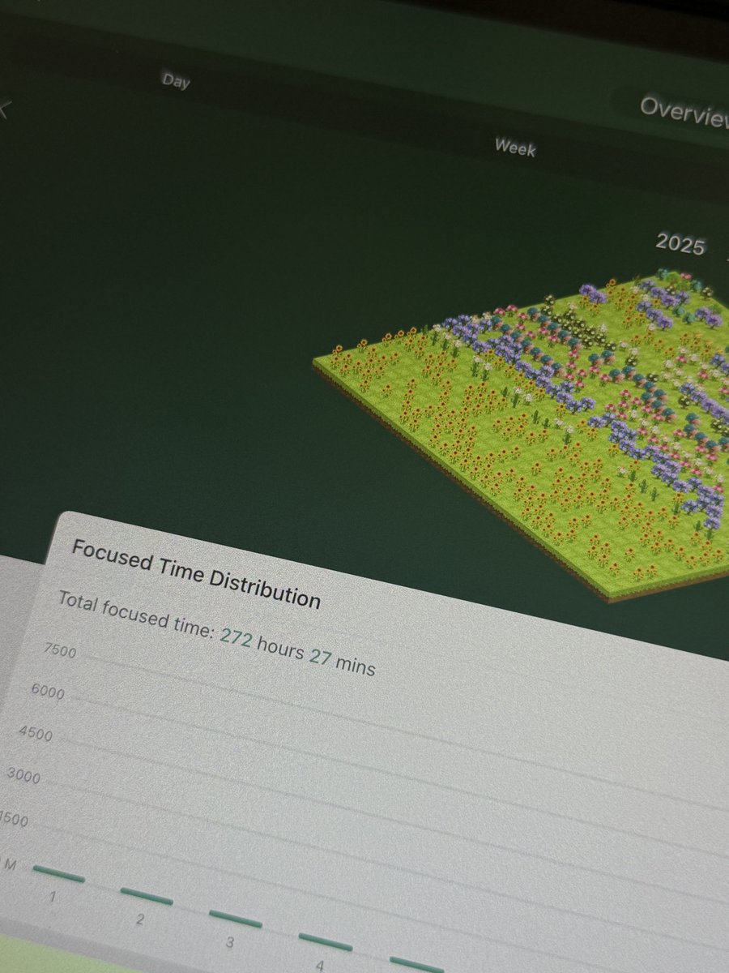Select the chart bar for month 2
This screenshot has height=973, width=729.
[147, 896]
